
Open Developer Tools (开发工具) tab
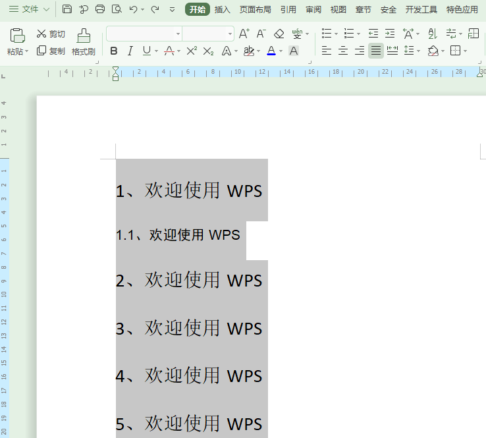[421, 10]
